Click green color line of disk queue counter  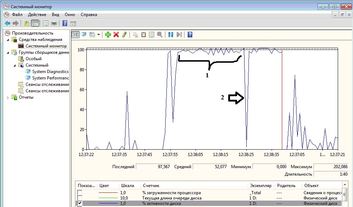point(108,198)
